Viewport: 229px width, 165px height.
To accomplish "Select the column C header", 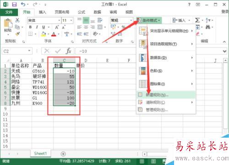I will point(64,60).
